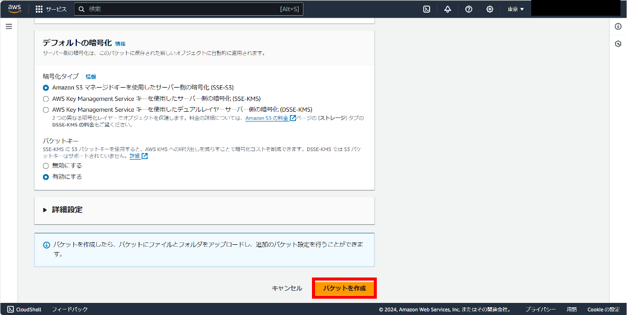The height and width of the screenshot is (315, 627).
Task: Click the キャンセル button
Action: [x=287, y=288]
